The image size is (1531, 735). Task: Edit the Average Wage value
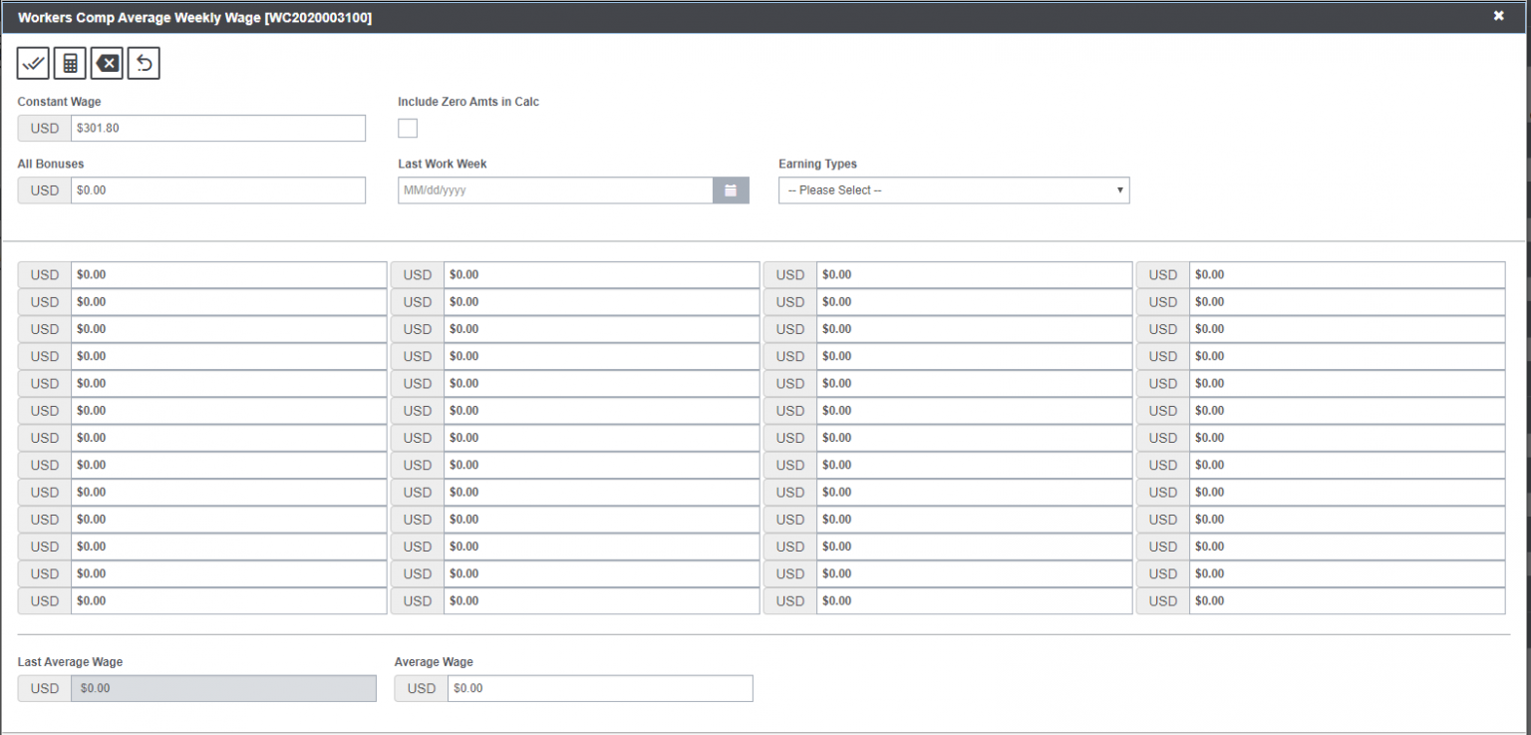[x=599, y=688]
